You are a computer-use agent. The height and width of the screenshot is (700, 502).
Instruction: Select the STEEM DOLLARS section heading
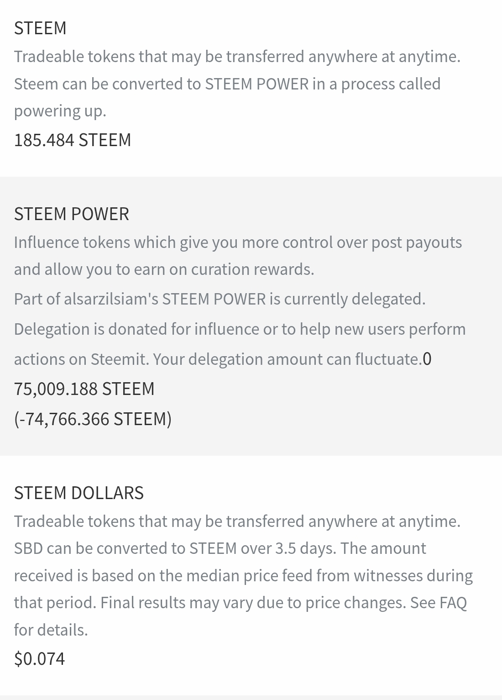[79, 493]
